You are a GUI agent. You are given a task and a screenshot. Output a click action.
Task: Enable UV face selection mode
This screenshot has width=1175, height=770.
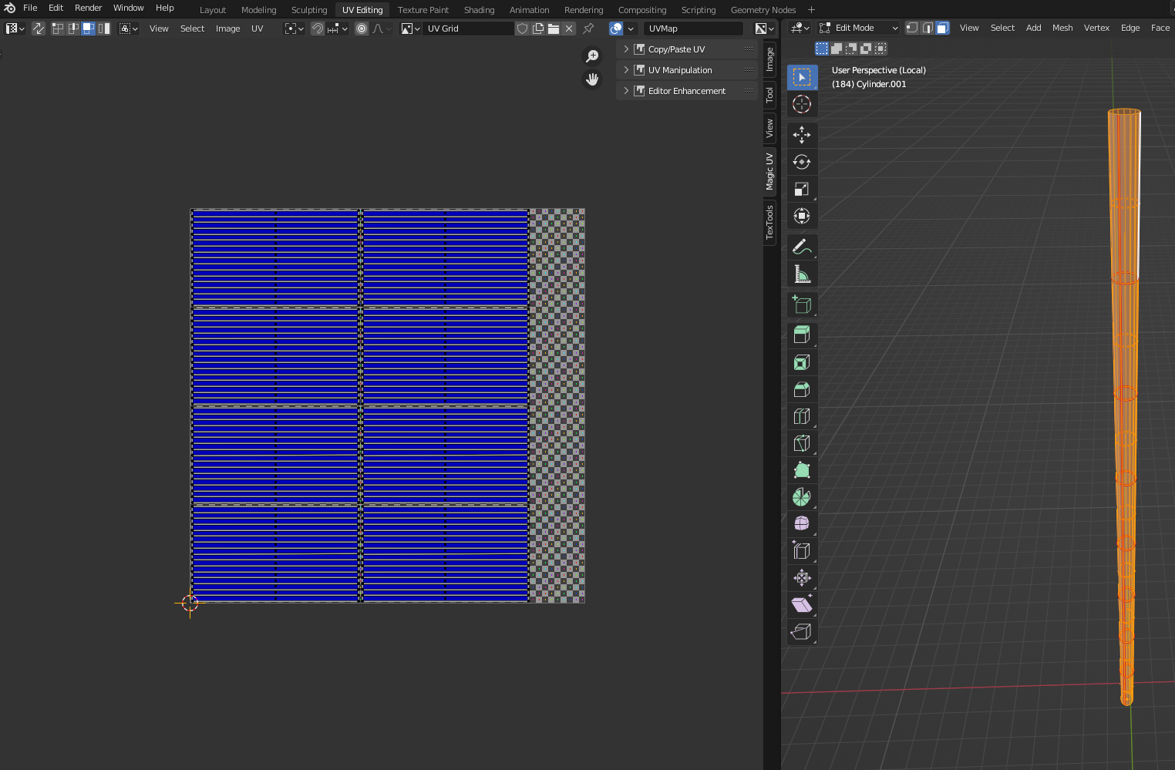(89, 29)
